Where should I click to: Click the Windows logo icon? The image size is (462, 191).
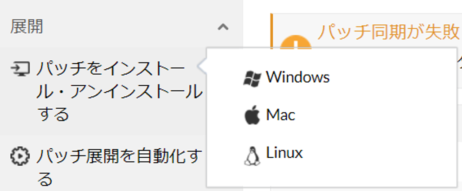coord(252,78)
